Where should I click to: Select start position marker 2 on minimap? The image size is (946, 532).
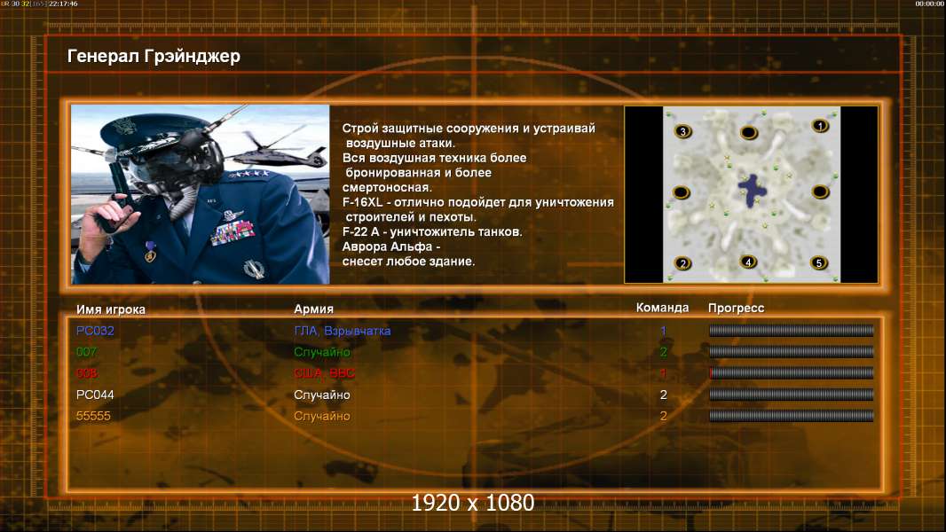click(683, 263)
